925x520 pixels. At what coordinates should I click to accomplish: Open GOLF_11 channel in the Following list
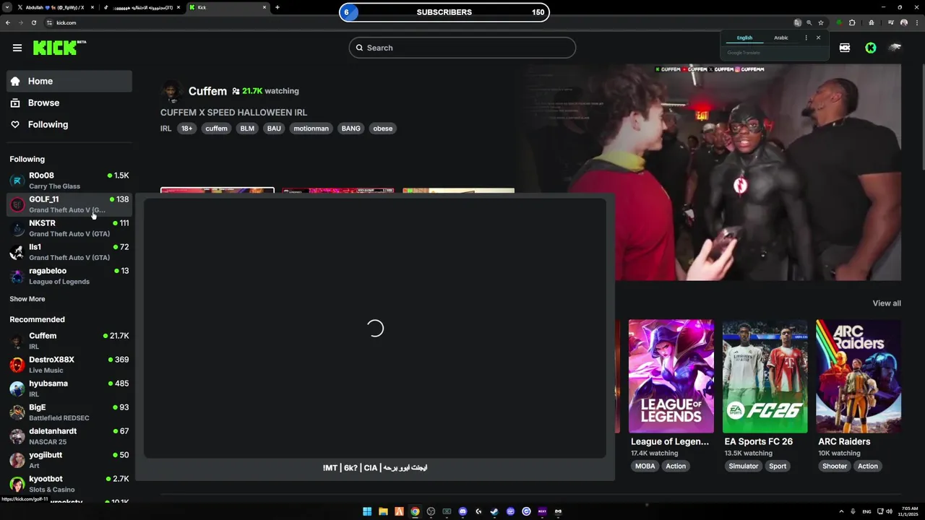click(69, 204)
